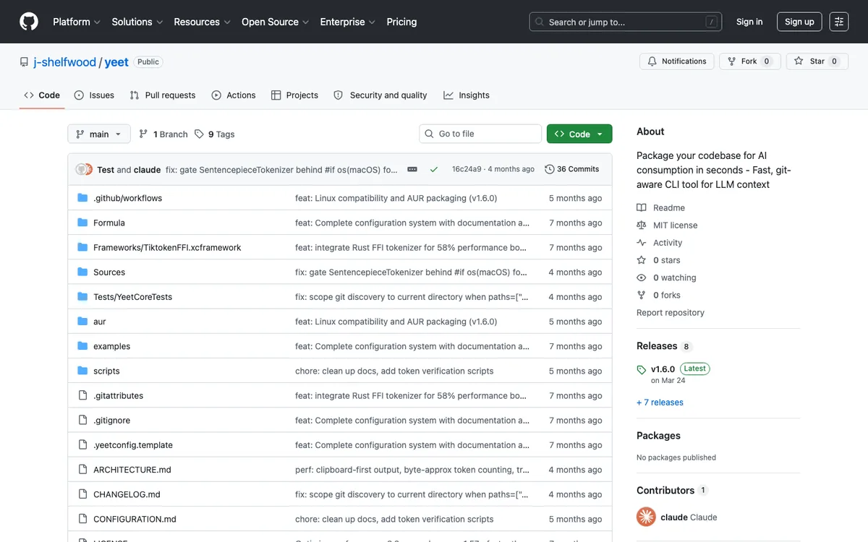
Task: Click the claude contributor avatar
Action: click(646, 517)
